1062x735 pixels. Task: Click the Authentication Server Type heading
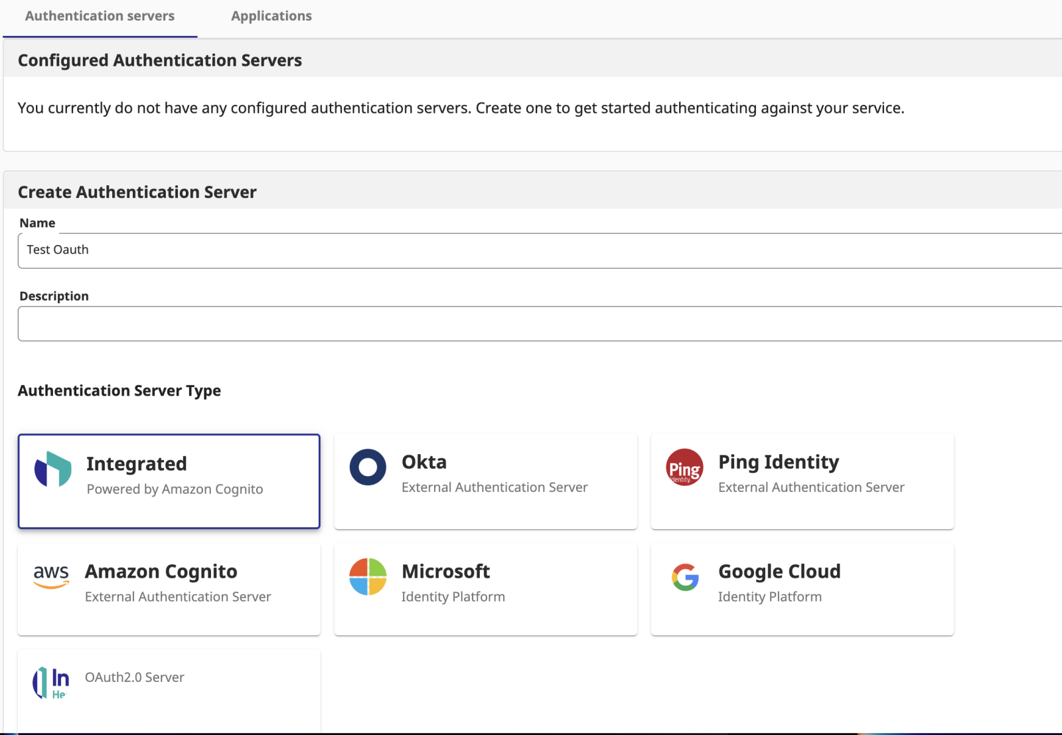click(119, 390)
